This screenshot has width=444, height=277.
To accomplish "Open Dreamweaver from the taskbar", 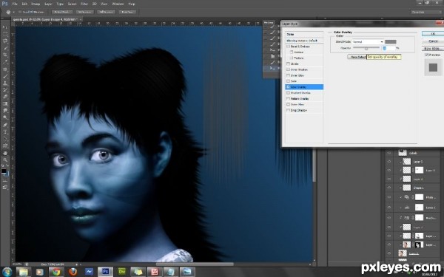I will pos(122,272).
